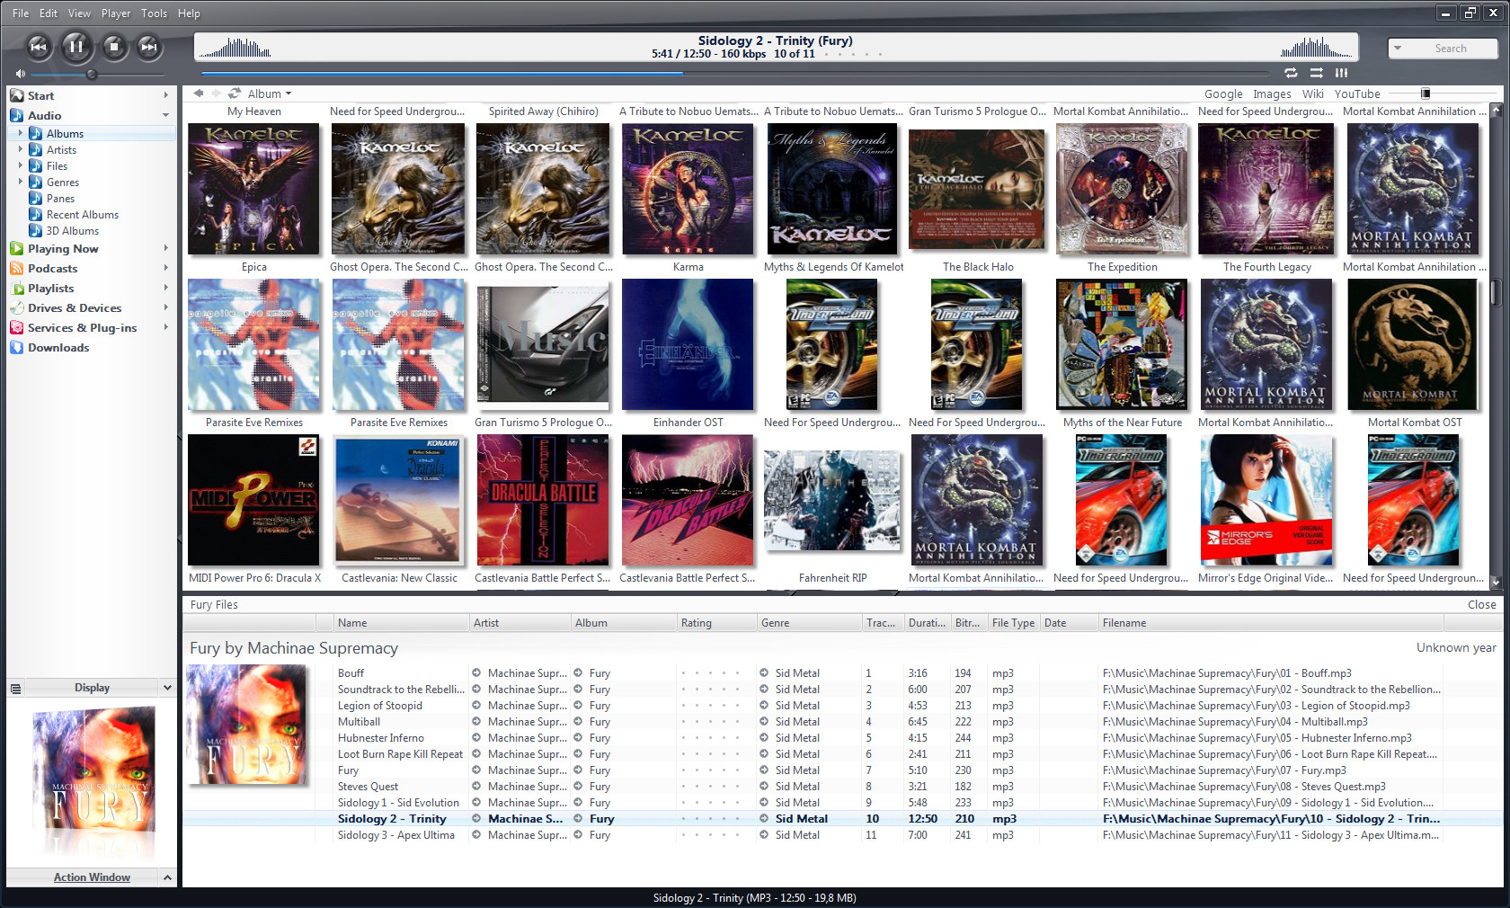Click the Downloads icon

[x=16, y=347]
